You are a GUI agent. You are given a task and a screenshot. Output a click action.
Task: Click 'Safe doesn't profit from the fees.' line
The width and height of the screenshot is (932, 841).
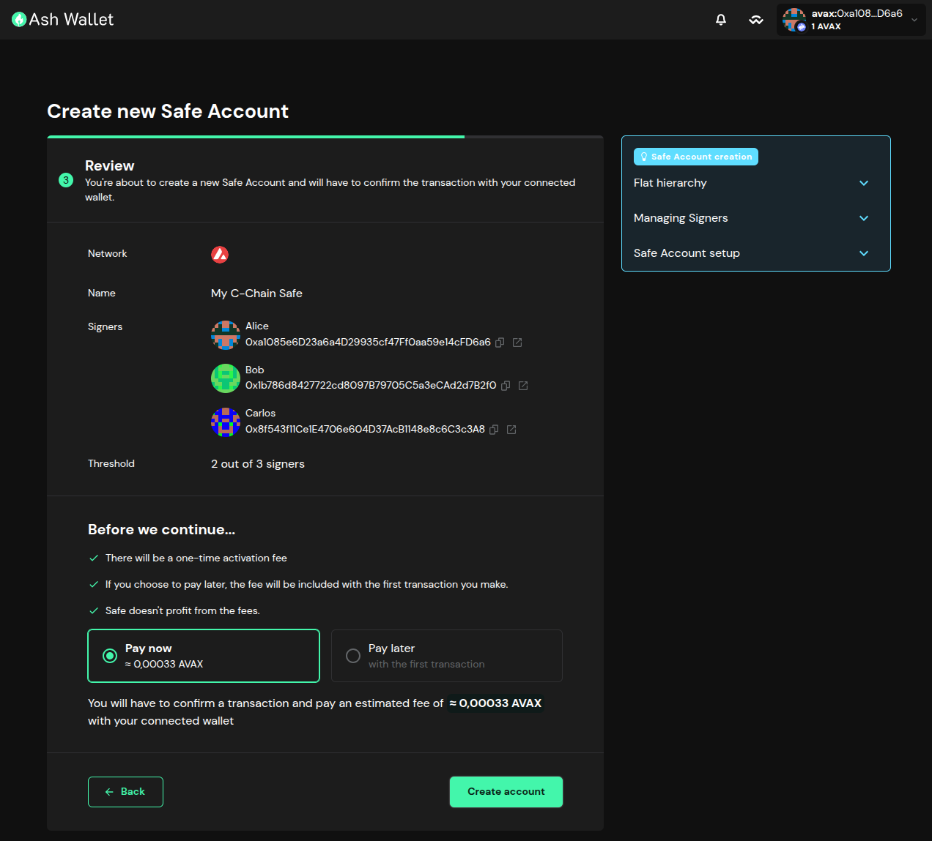pos(182,611)
